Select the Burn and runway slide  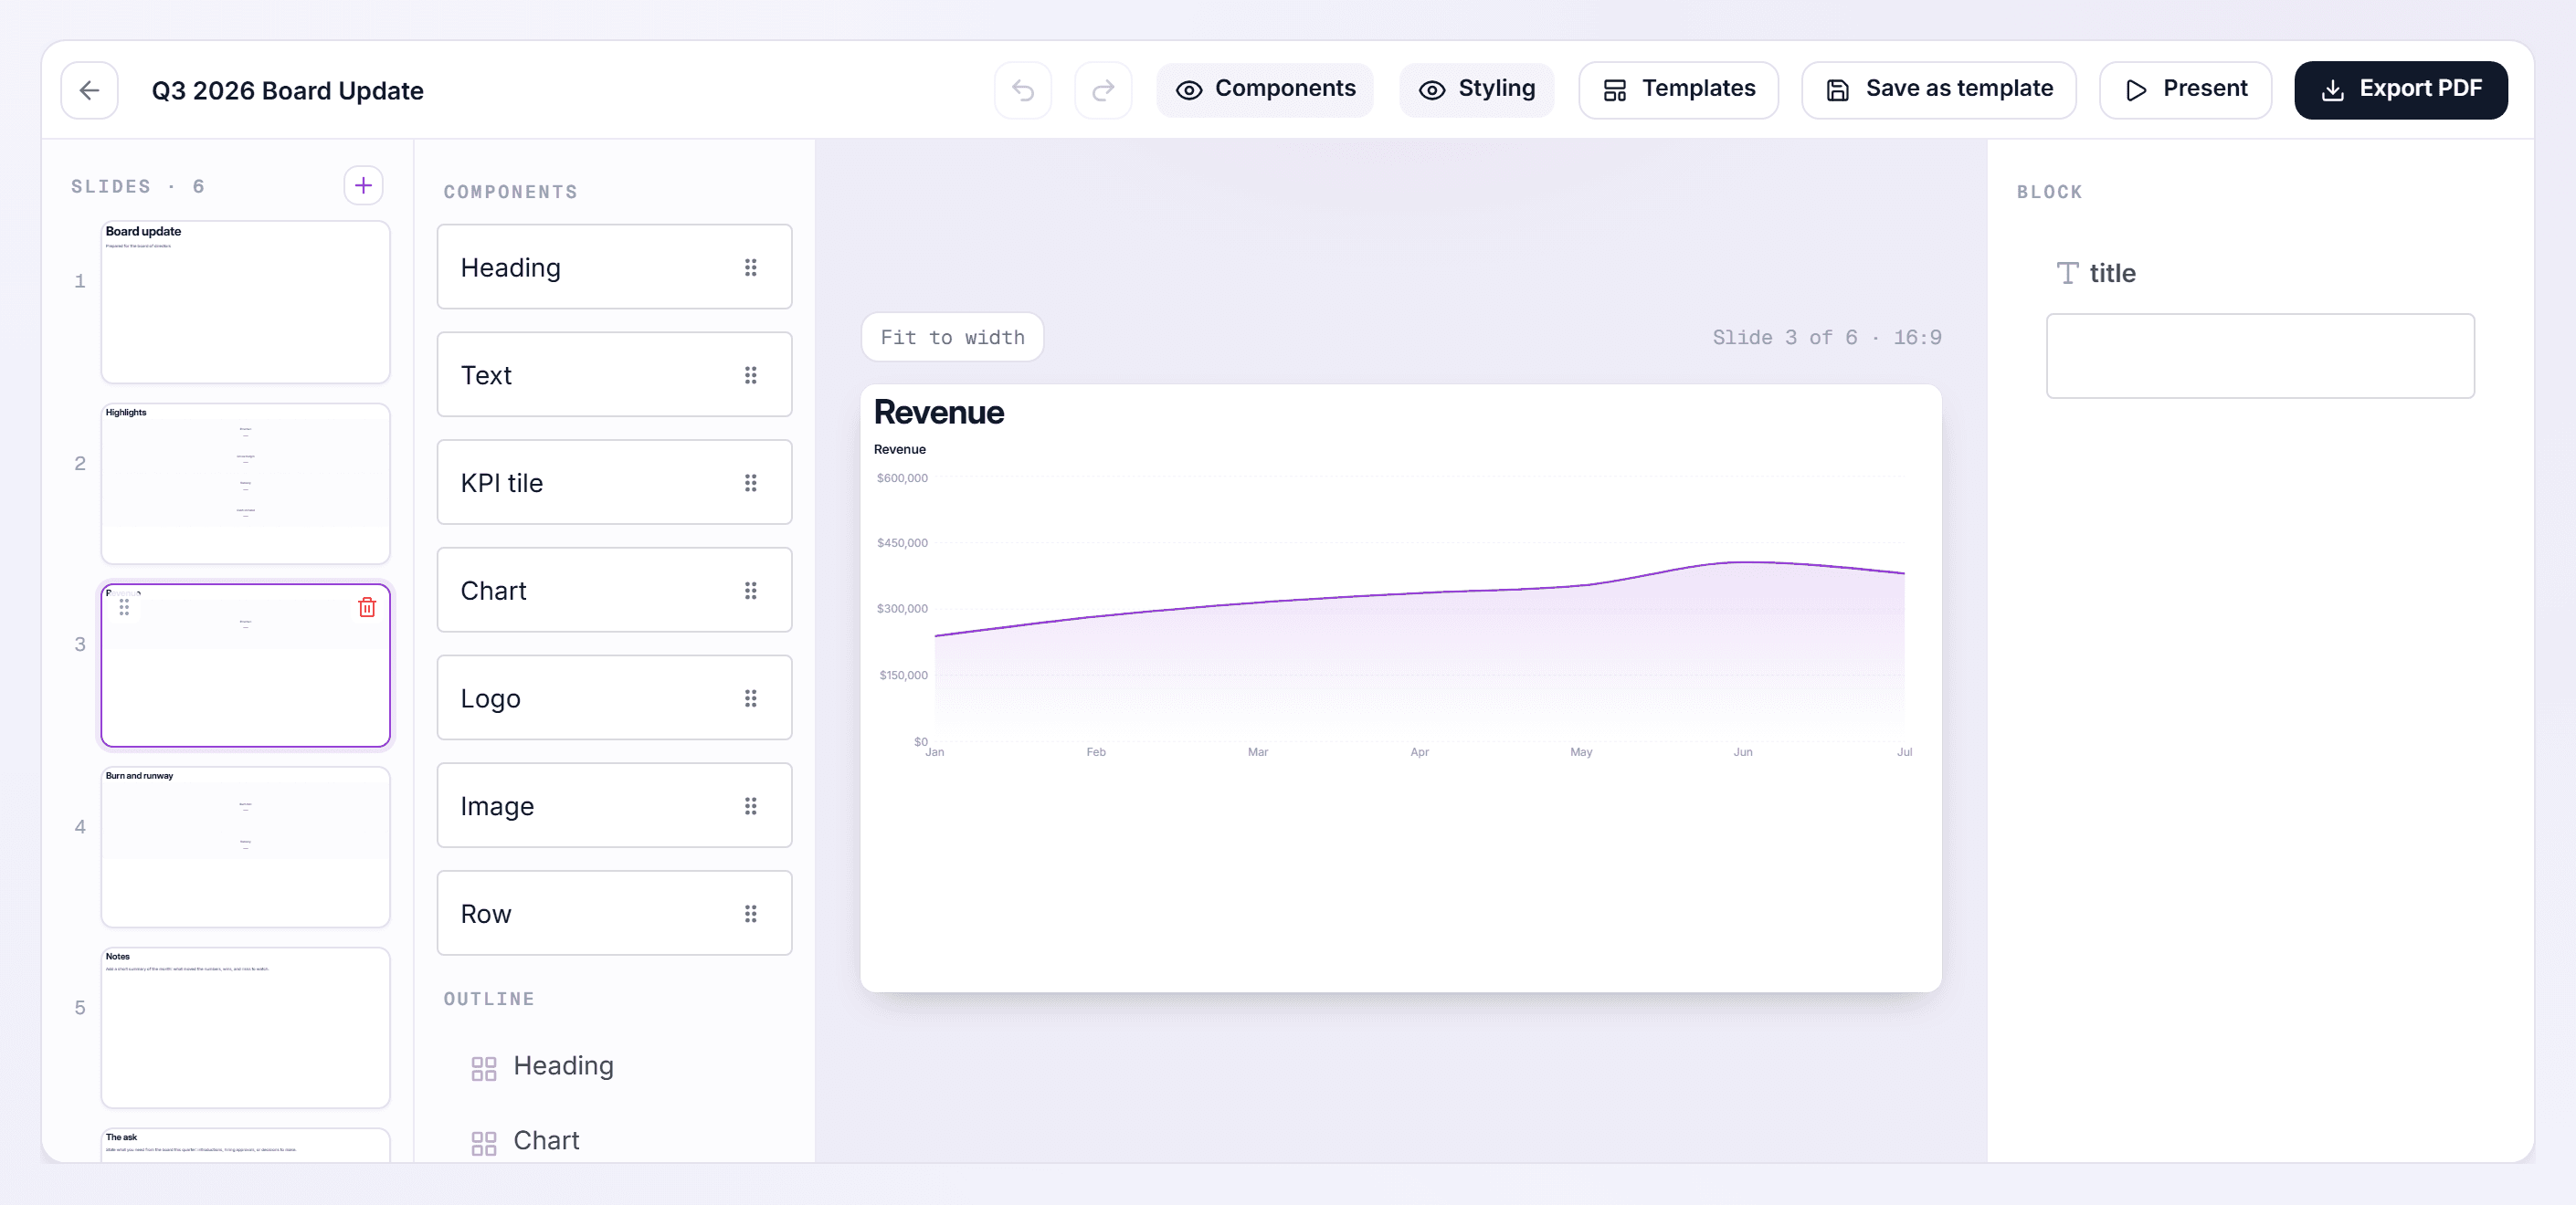click(x=245, y=846)
